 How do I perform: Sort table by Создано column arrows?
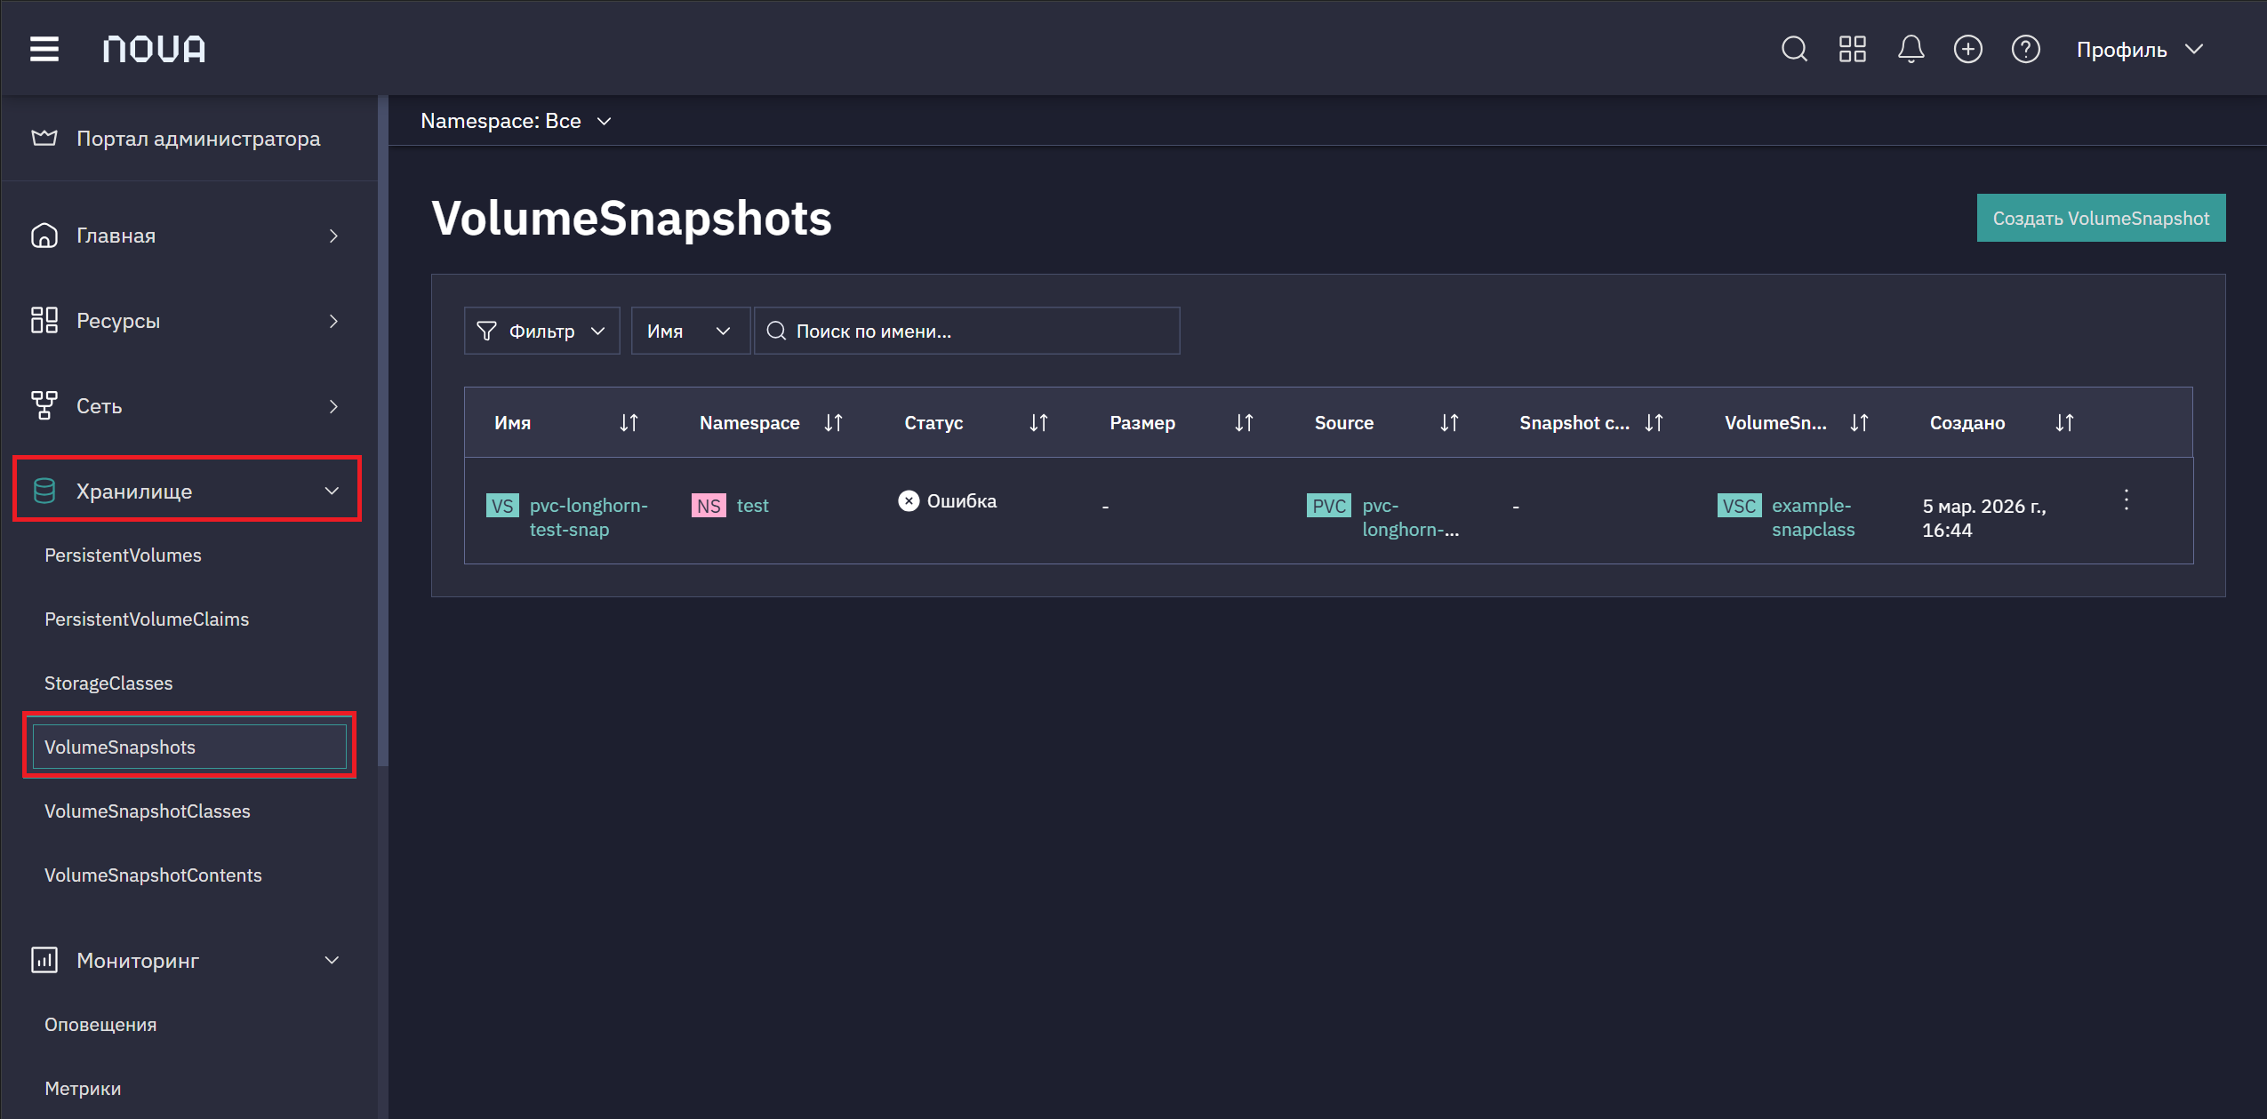(2064, 423)
